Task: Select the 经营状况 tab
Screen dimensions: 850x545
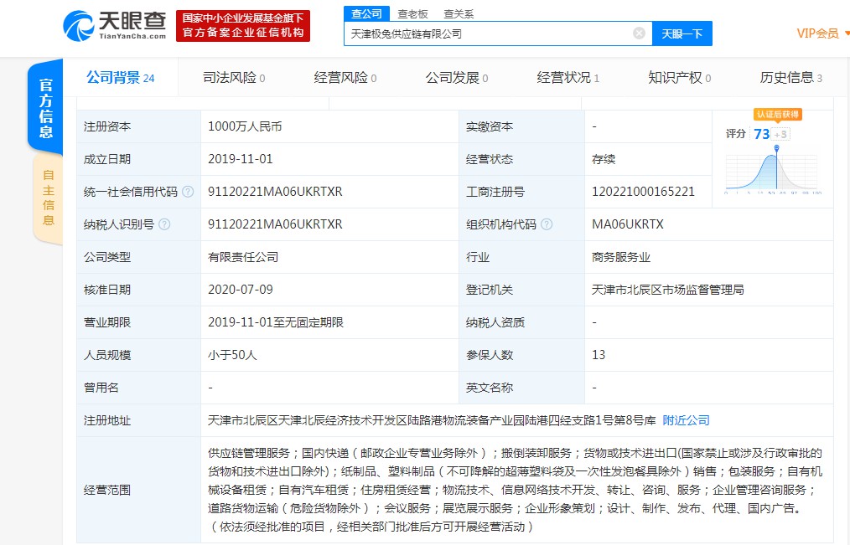Action: (x=568, y=78)
